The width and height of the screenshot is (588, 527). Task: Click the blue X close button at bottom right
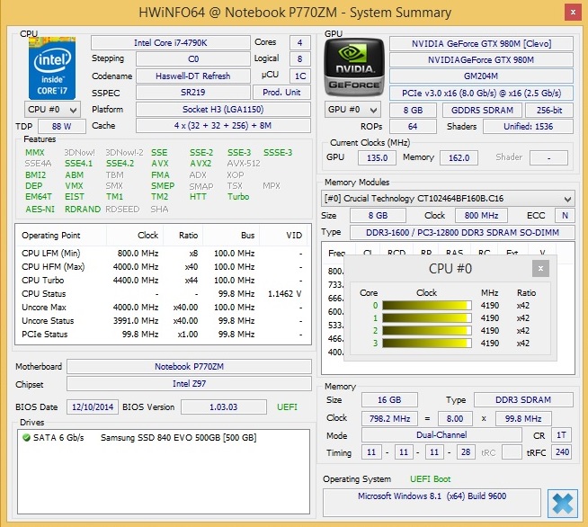pyautogui.click(x=563, y=504)
